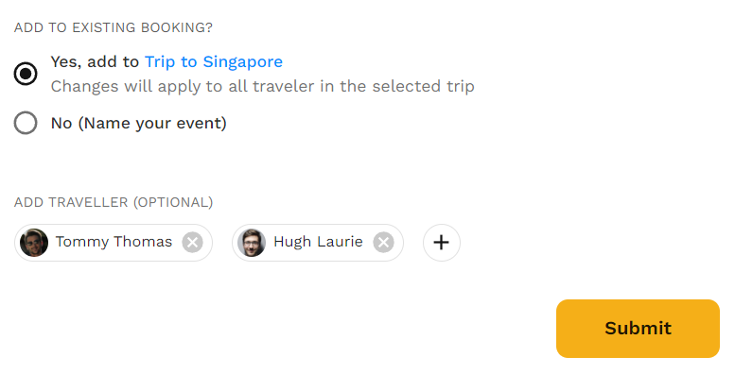This screenshot has height=374, width=735.
Task: Remove Hugh Laurie using the x icon
Action: coord(383,243)
